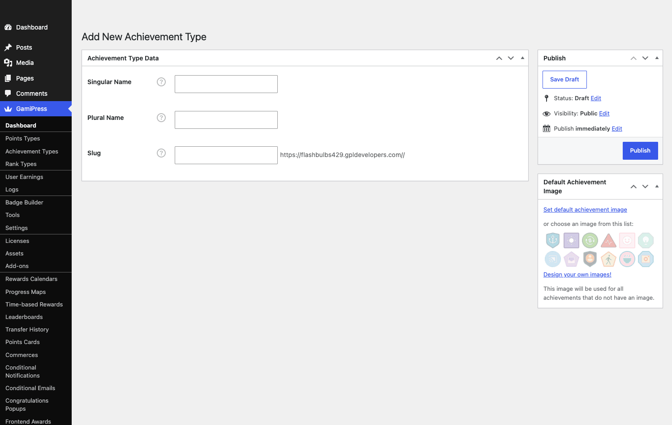
Task: Edit the publish immediately schedule
Action: (x=617, y=129)
